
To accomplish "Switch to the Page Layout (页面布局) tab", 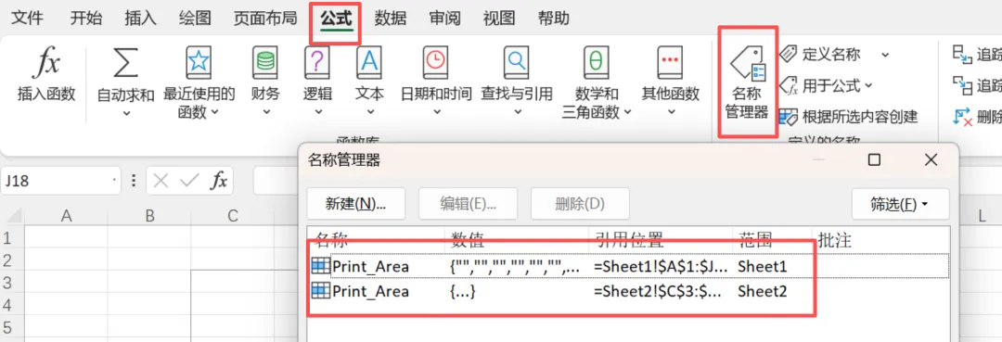I will pyautogui.click(x=265, y=19).
